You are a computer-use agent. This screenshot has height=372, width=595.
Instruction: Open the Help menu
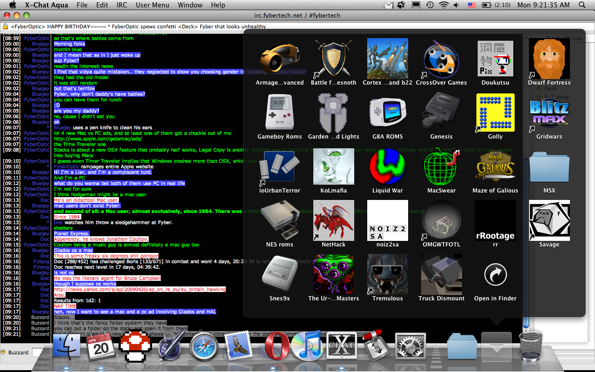click(x=218, y=5)
